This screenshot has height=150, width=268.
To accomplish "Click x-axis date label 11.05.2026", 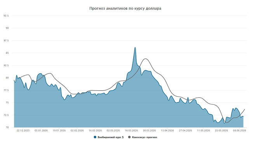I will coord(204,130).
